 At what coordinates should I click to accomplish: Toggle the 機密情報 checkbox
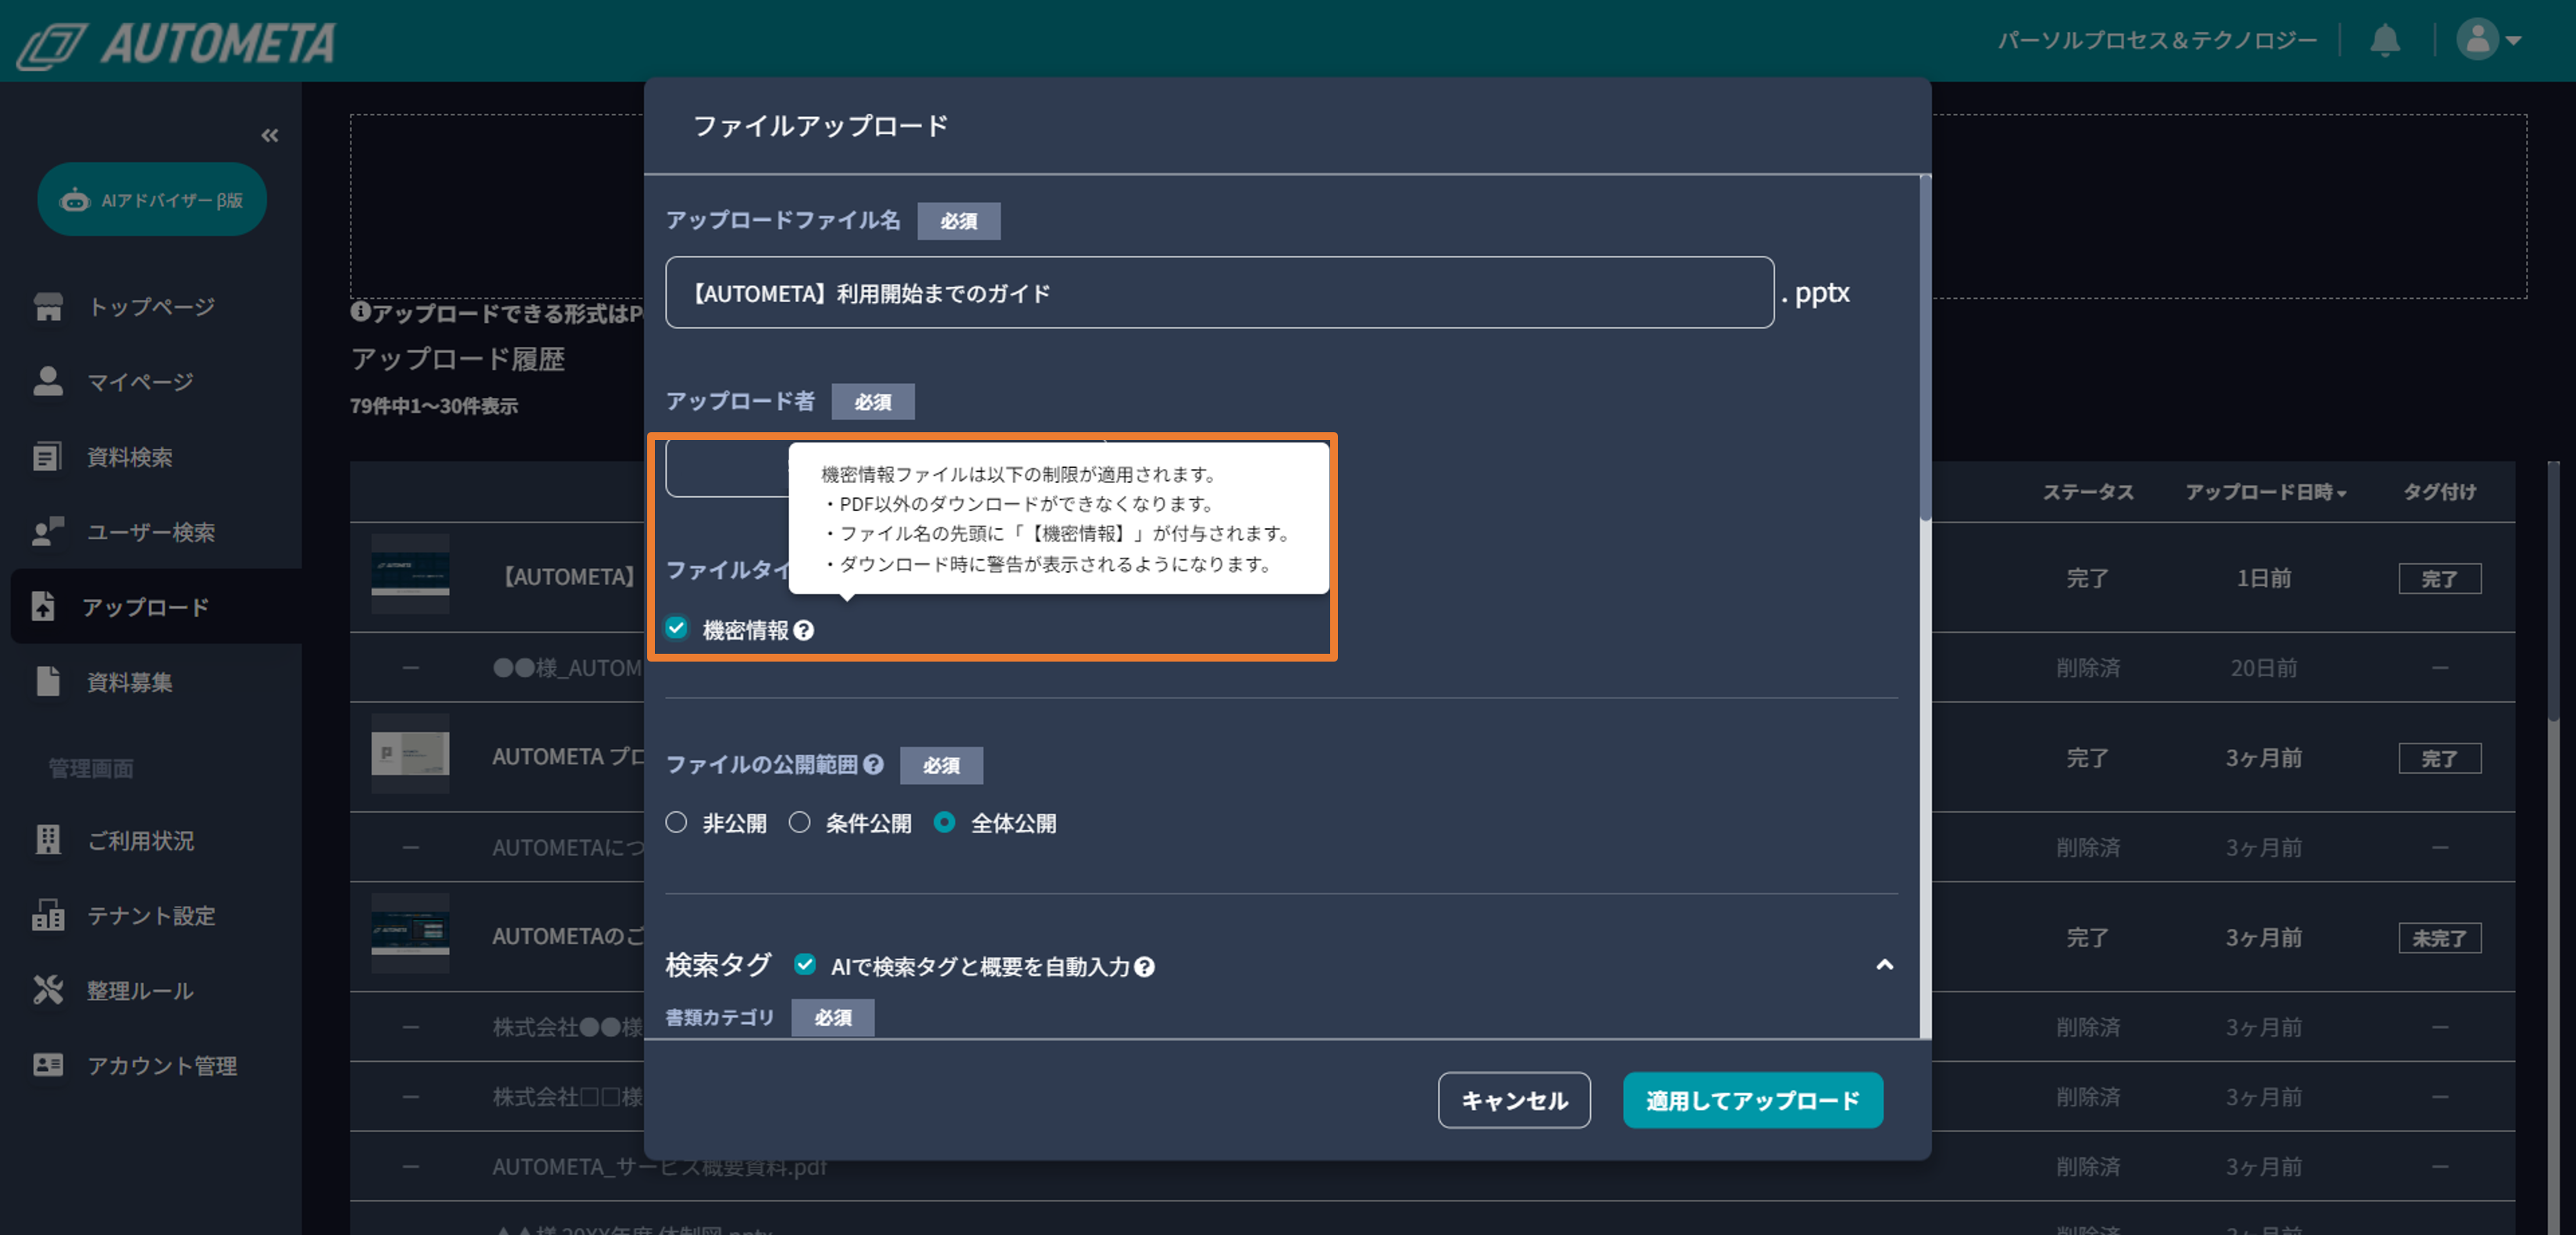677,627
